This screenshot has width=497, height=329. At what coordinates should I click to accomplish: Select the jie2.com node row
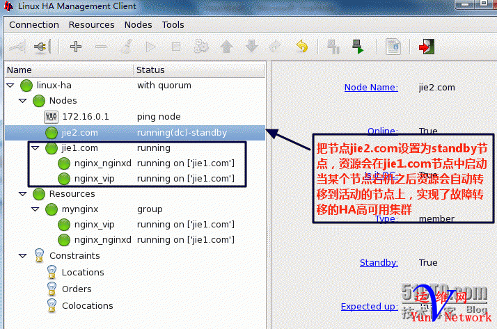pyautogui.click(x=135, y=133)
